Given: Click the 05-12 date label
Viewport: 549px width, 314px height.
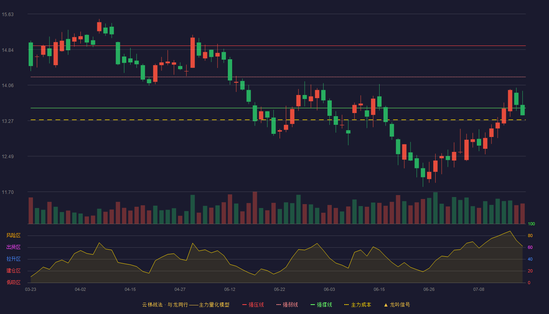Looking at the screenshot, I should pos(230,289).
